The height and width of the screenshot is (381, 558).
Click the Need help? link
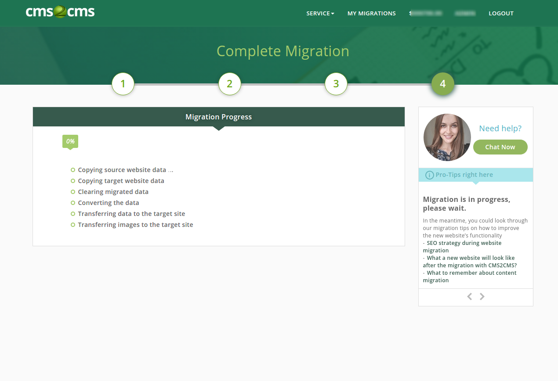pos(500,128)
